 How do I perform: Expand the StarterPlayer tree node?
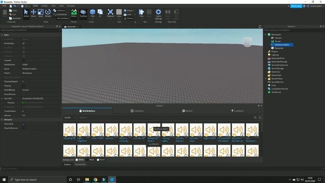pyautogui.click(x=266, y=79)
